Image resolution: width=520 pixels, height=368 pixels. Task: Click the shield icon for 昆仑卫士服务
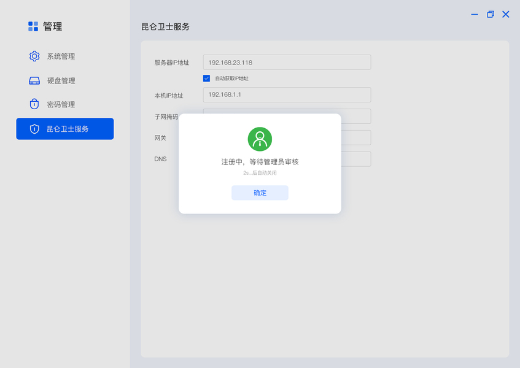pyautogui.click(x=34, y=129)
